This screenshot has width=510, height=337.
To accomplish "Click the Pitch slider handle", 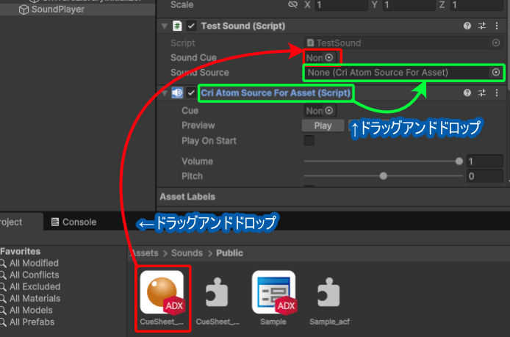I will point(384,176).
